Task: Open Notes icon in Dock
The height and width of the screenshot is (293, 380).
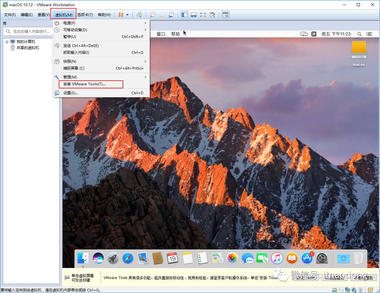Action: coord(188,258)
